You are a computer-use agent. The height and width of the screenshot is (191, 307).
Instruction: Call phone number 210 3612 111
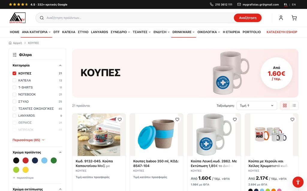click(x=224, y=4)
